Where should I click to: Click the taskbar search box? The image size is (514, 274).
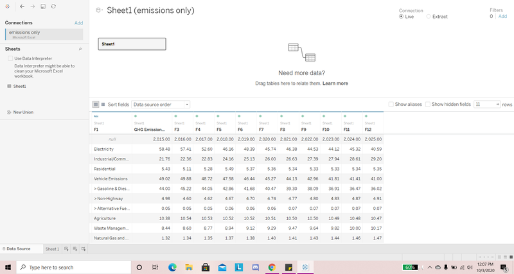pyautogui.click(x=73, y=267)
